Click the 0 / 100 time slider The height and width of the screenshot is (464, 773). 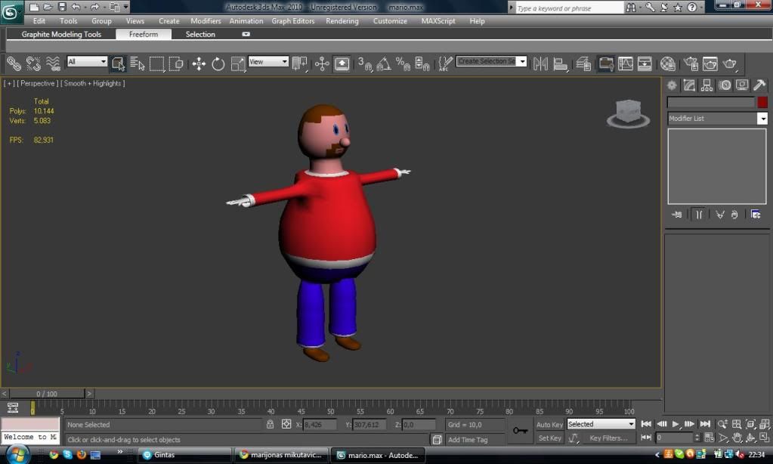47,394
